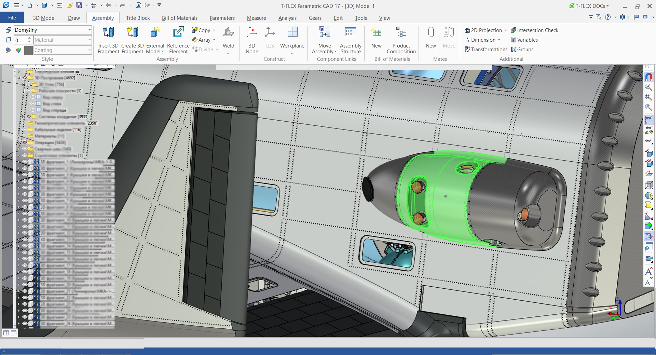Image resolution: width=656 pixels, height=355 pixels.
Task: Switch to the 3D Model tab
Action: [x=44, y=18]
